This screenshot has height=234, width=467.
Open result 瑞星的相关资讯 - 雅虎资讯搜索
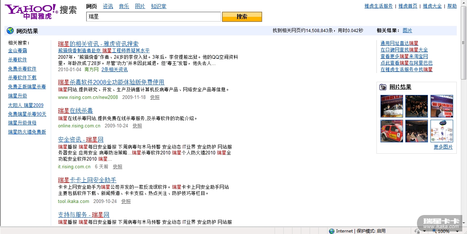[98, 44]
